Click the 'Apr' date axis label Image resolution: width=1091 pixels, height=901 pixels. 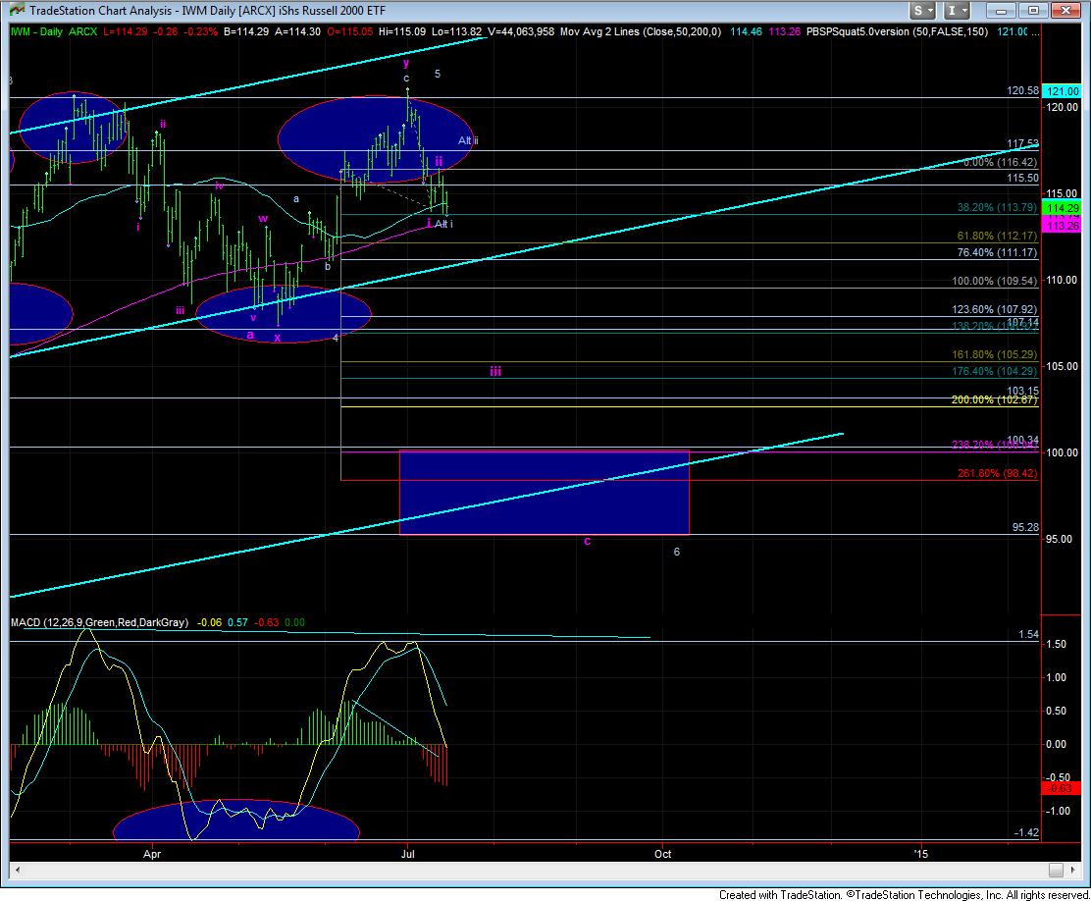point(152,854)
